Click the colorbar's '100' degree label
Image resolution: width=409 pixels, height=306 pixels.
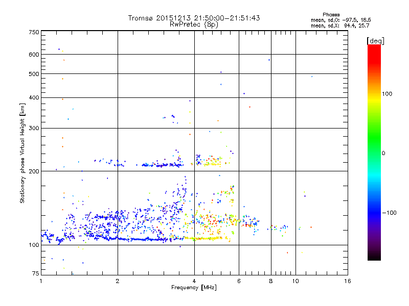[387, 94]
